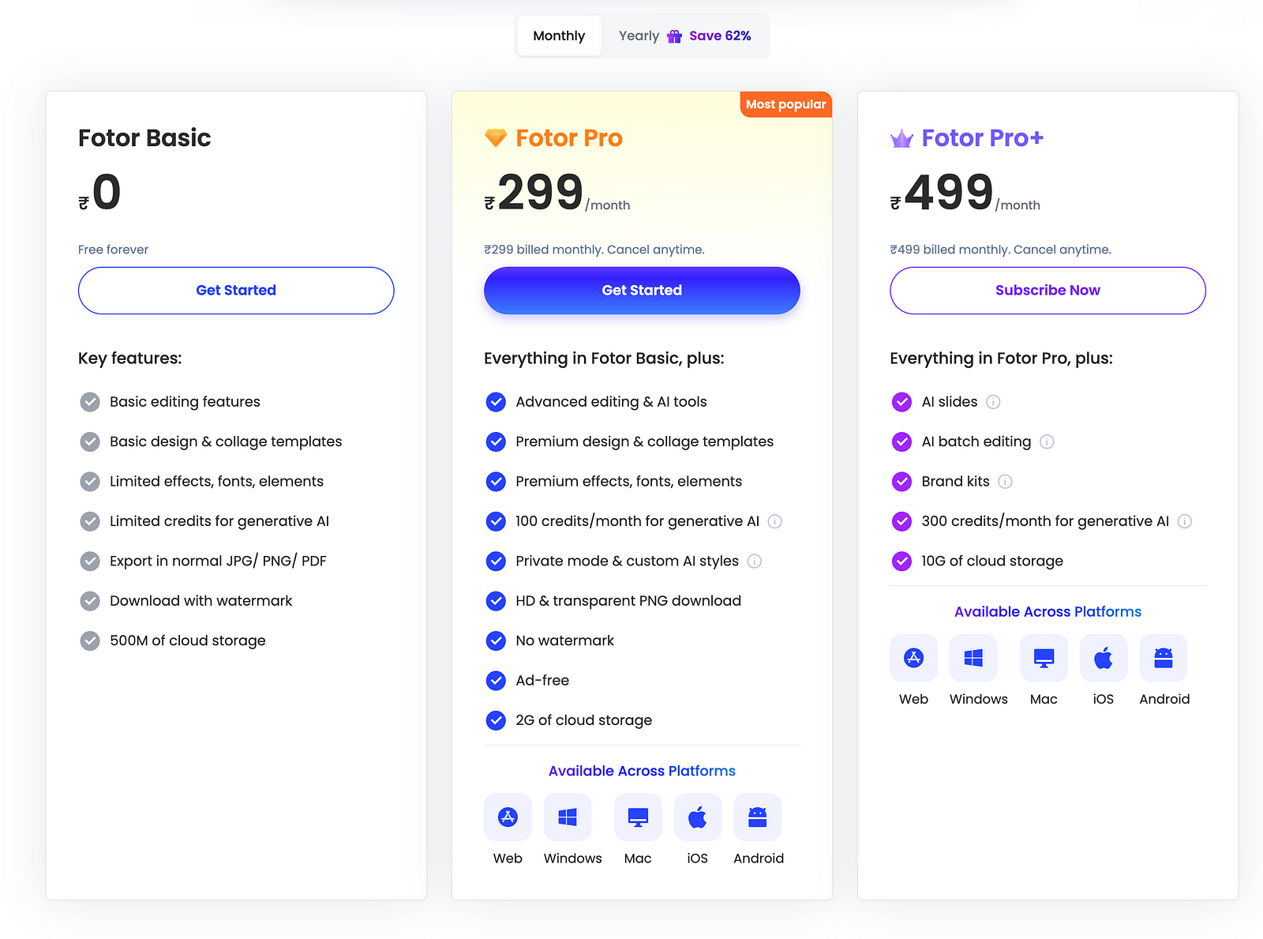The height and width of the screenshot is (939, 1263).
Task: Click the Mac monitor icon in Fotor Pro+ card
Action: [x=1044, y=658]
